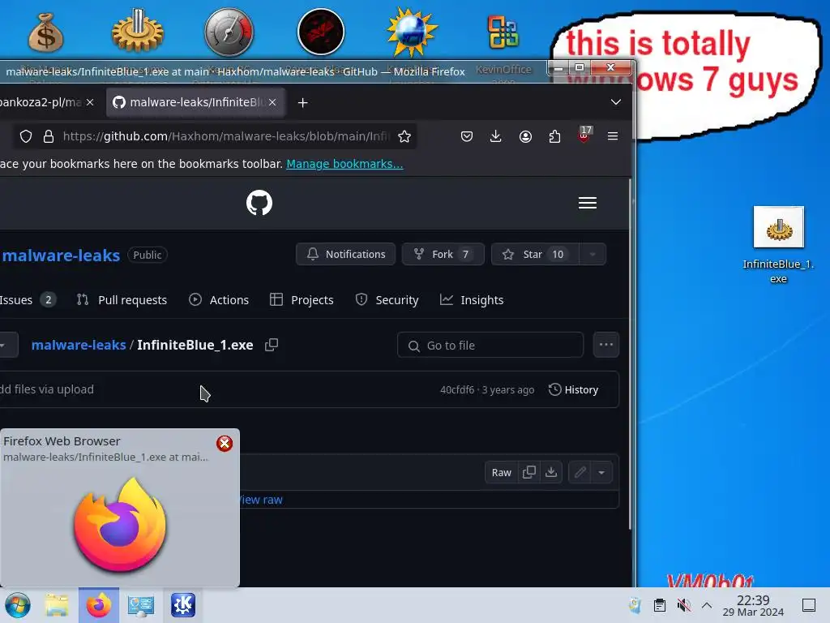Screen dimensions: 830x623
Task: Select the malware-leaks/InfiniteBlue tab
Action: point(196,102)
